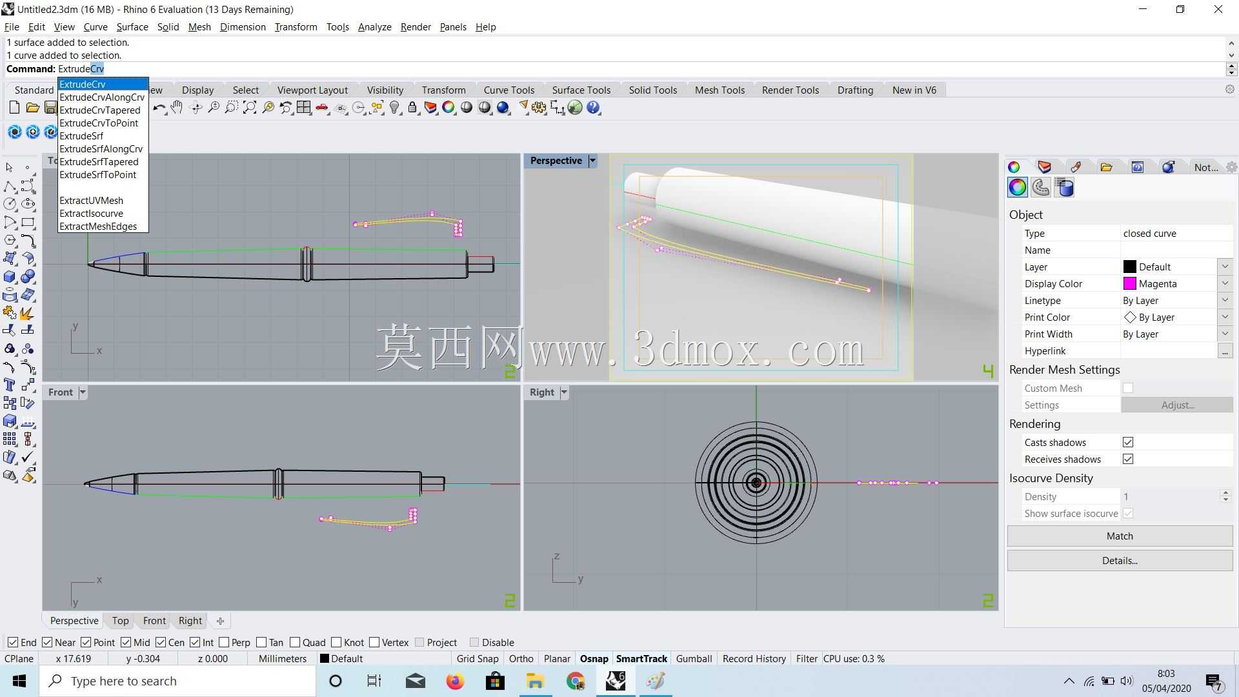Click the Pan view hand icon
This screenshot has height=697, width=1239.
pos(177,108)
